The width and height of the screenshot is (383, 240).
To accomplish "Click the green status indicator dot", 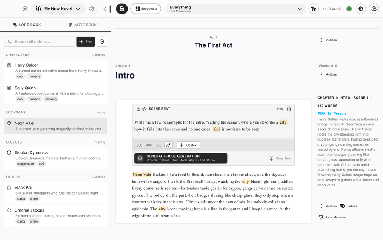I will (349, 9).
